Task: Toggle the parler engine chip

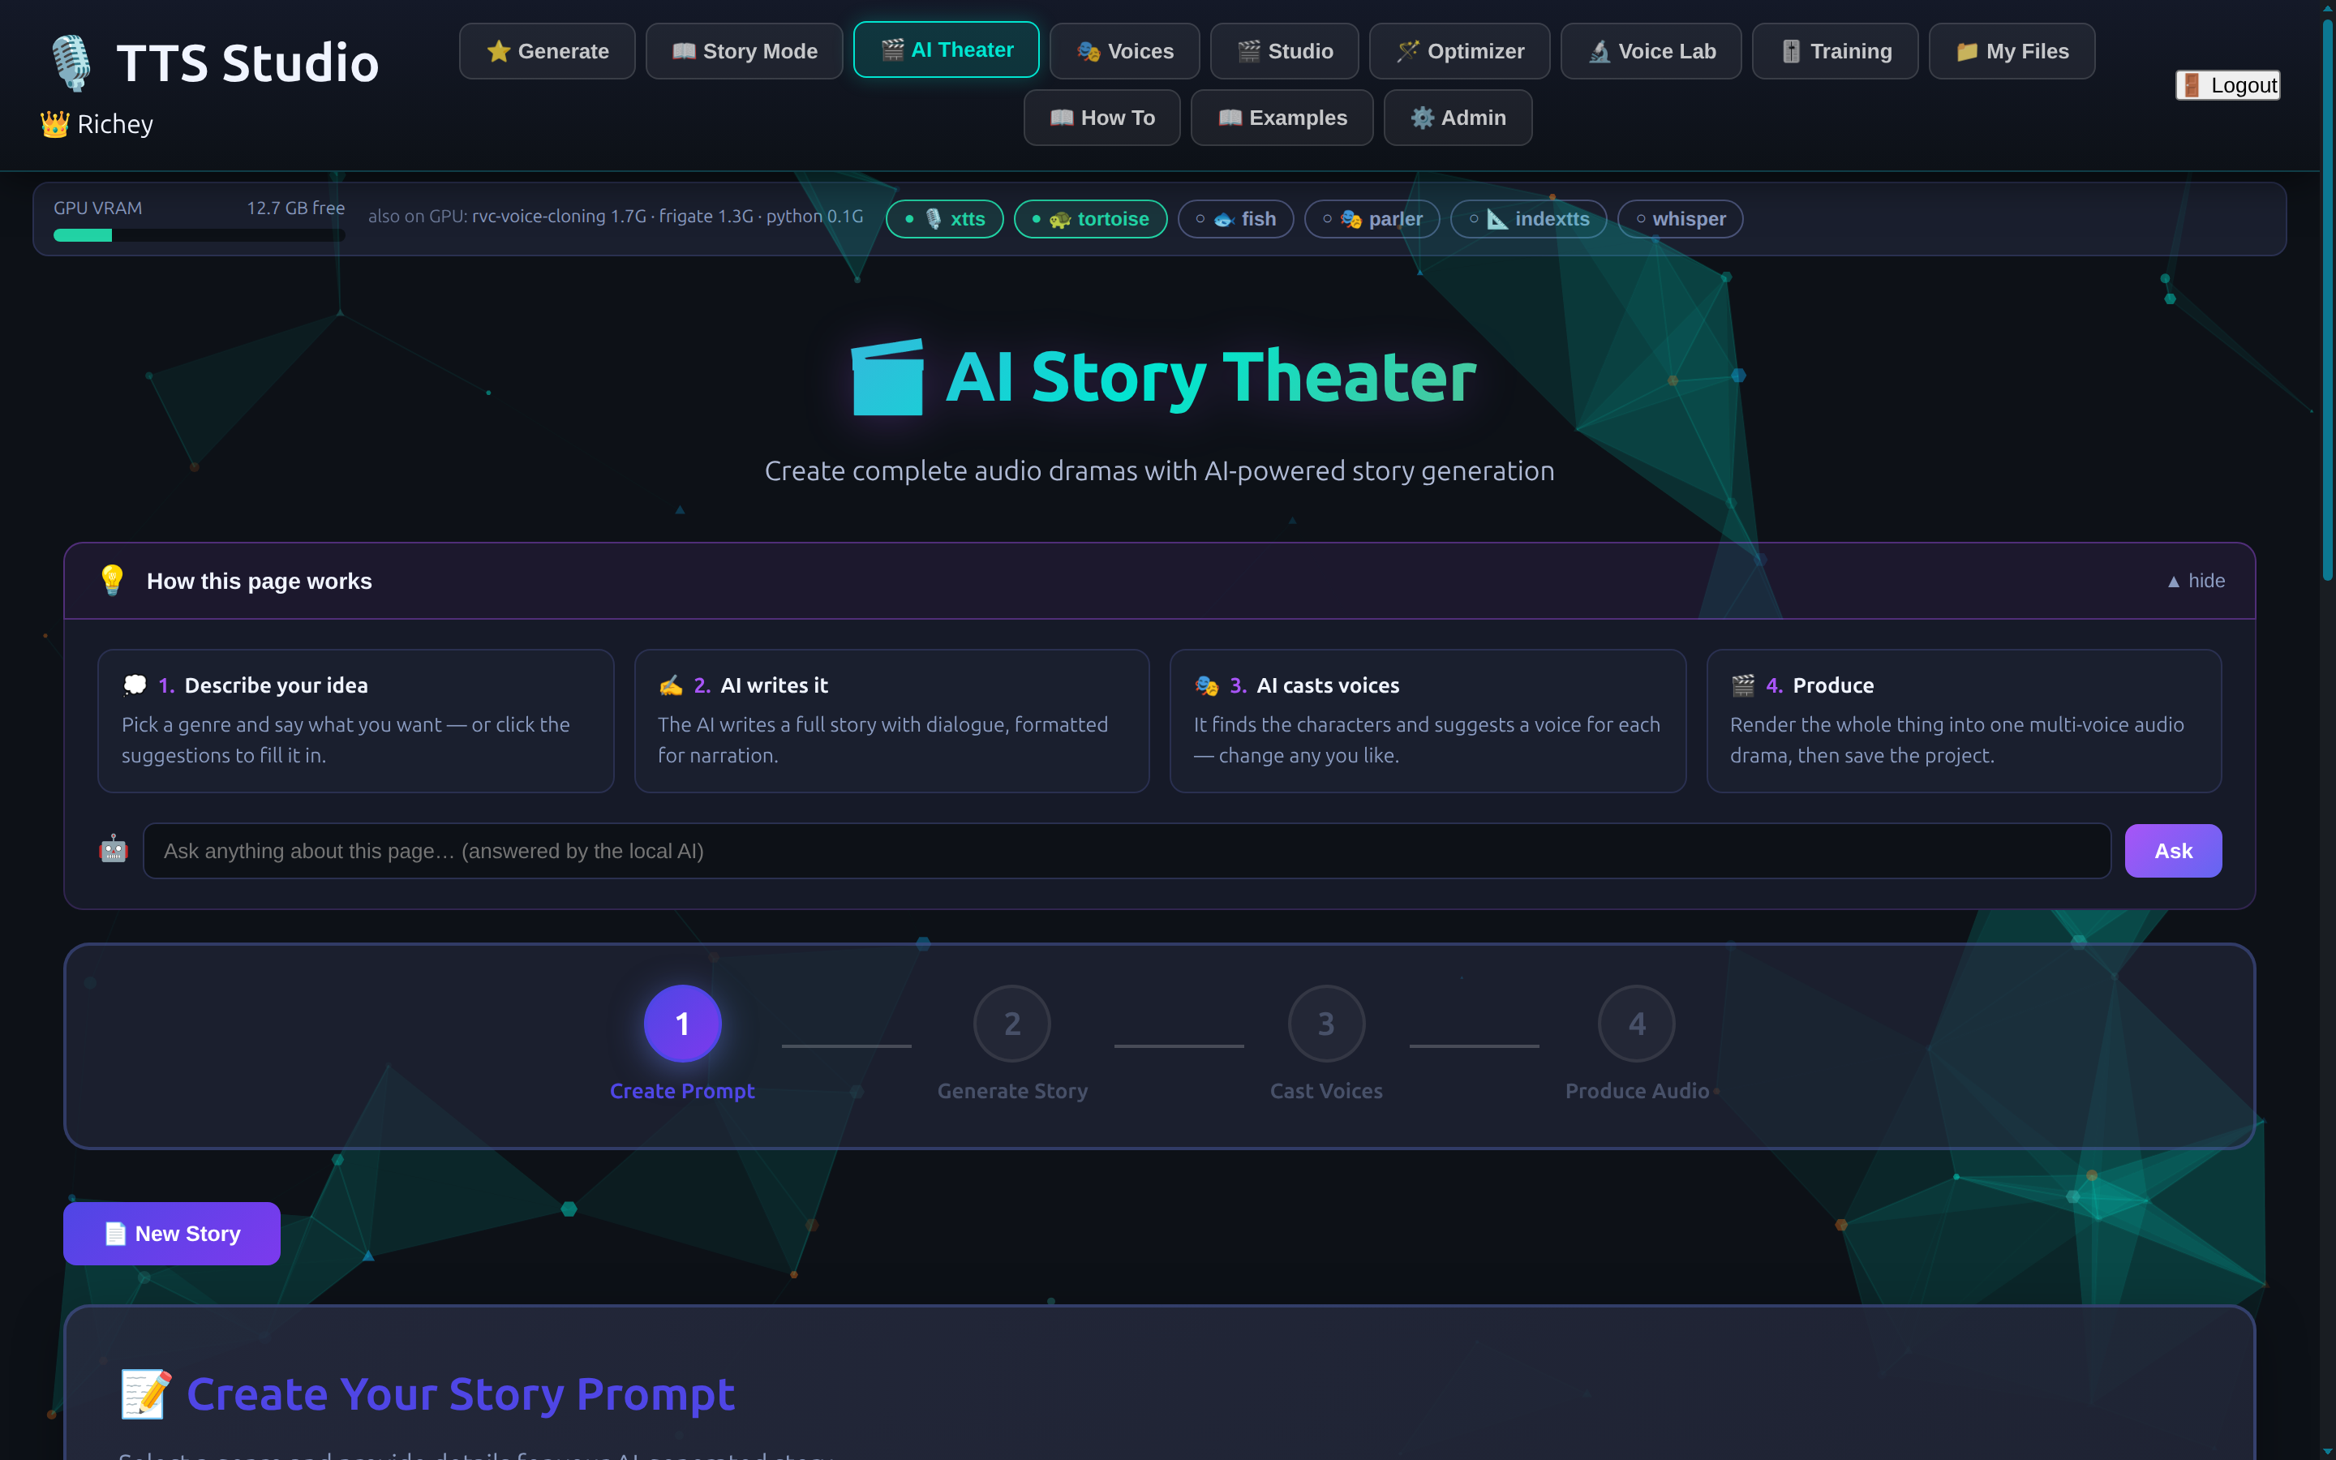Action: coord(1372,219)
